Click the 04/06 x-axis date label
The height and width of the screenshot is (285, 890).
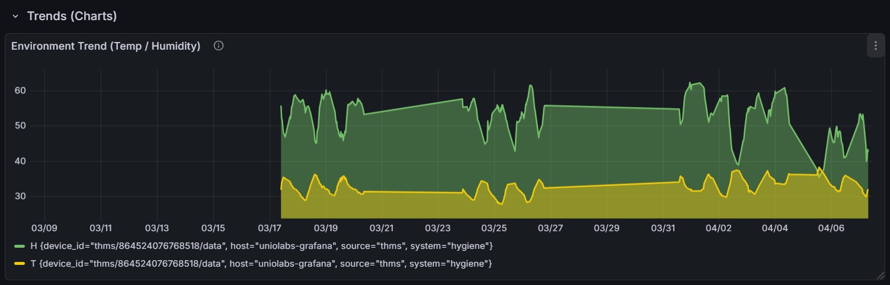(831, 228)
